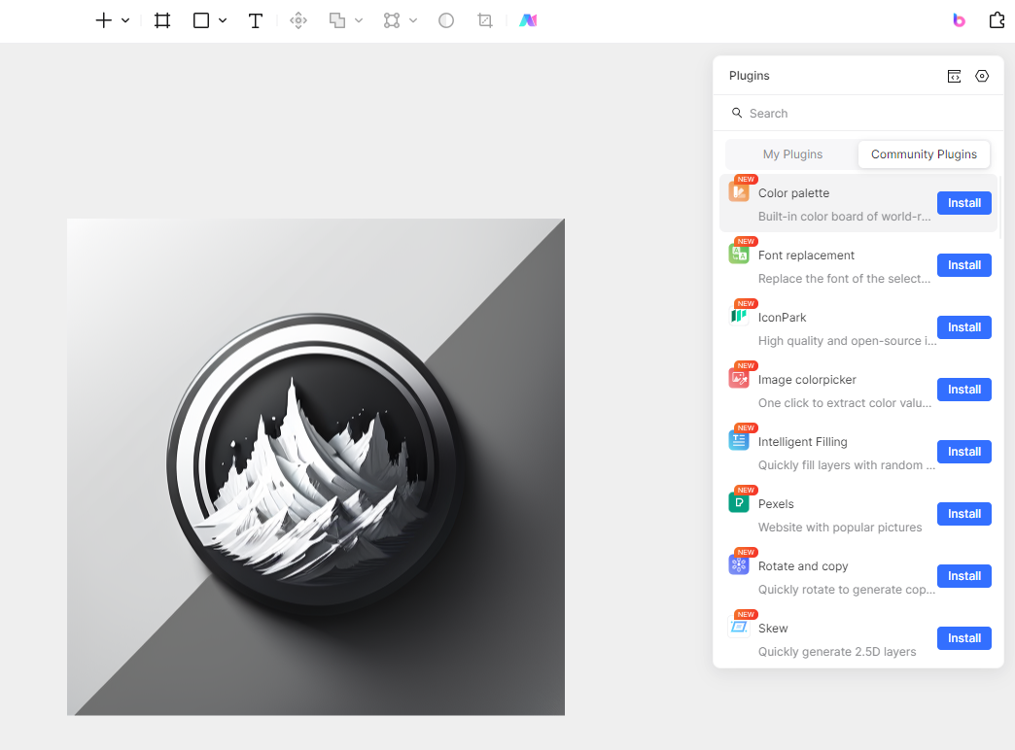
Task: Click the Font replacement plugin icon
Action: (739, 255)
